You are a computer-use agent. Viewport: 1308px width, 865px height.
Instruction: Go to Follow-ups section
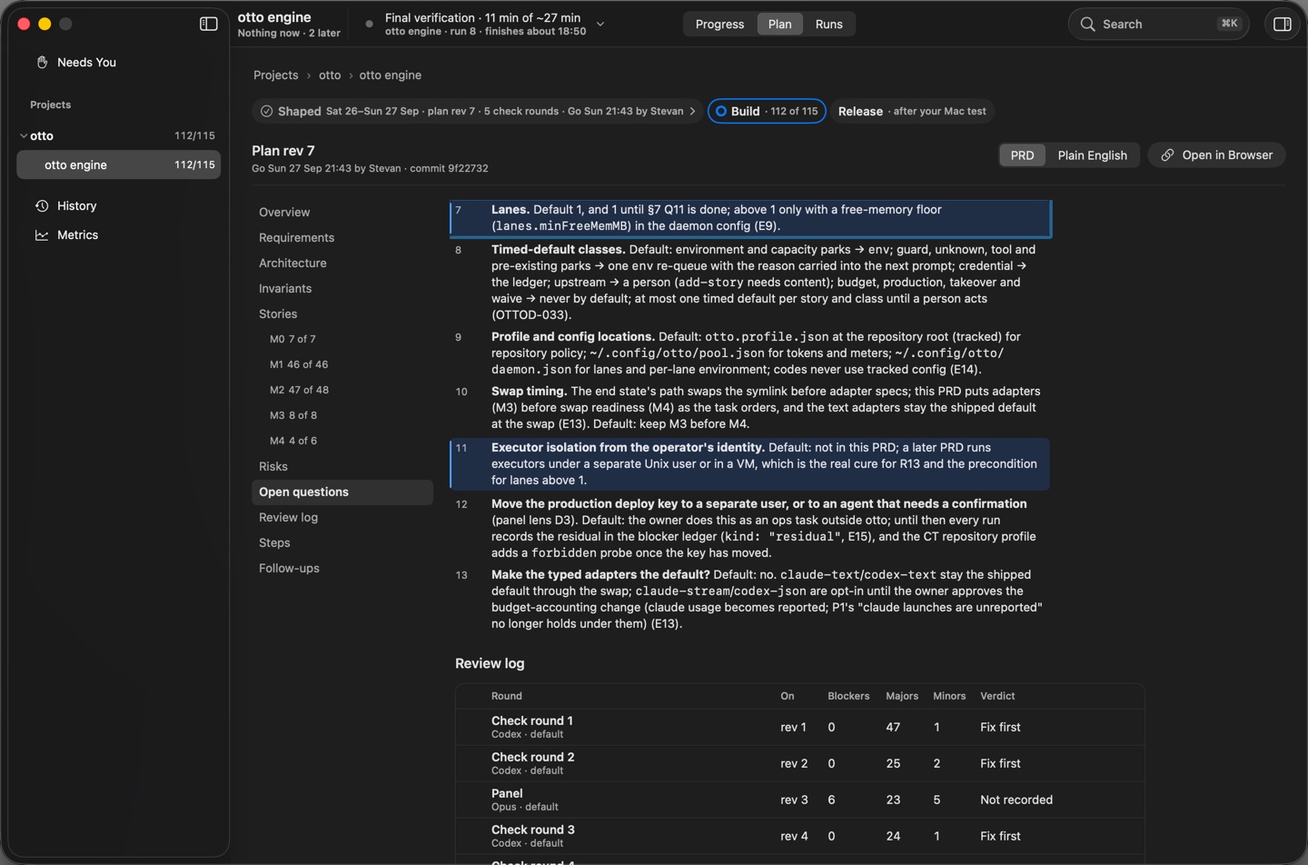point(289,568)
